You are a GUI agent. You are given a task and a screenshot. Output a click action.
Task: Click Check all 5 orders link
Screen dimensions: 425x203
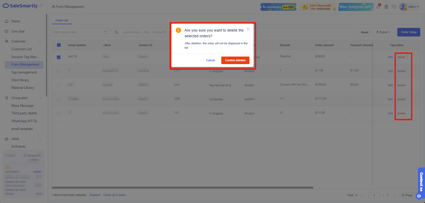[115, 195]
